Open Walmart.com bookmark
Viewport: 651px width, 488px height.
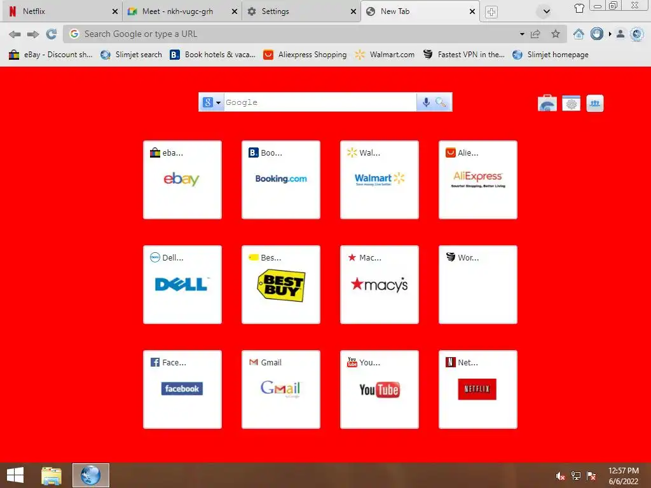pos(385,55)
